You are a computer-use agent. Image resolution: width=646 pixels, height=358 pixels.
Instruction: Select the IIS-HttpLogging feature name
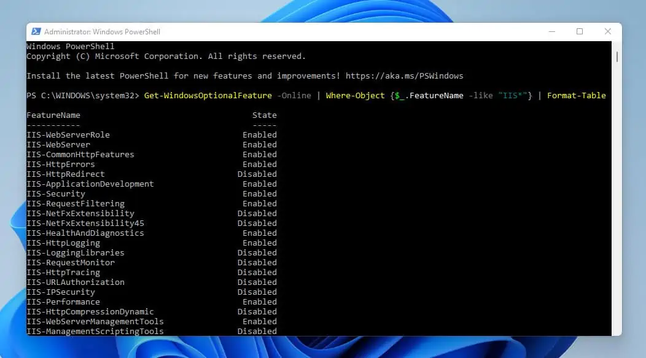point(63,243)
